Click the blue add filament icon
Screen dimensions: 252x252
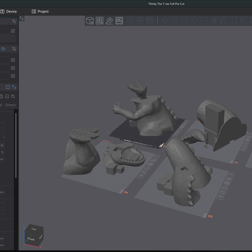click(x=3, y=49)
